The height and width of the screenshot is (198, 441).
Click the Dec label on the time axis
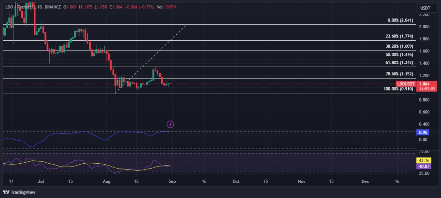point(365,181)
